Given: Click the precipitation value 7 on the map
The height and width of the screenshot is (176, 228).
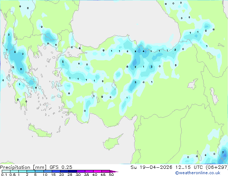Looking at the screenshot, I should 223,153.
